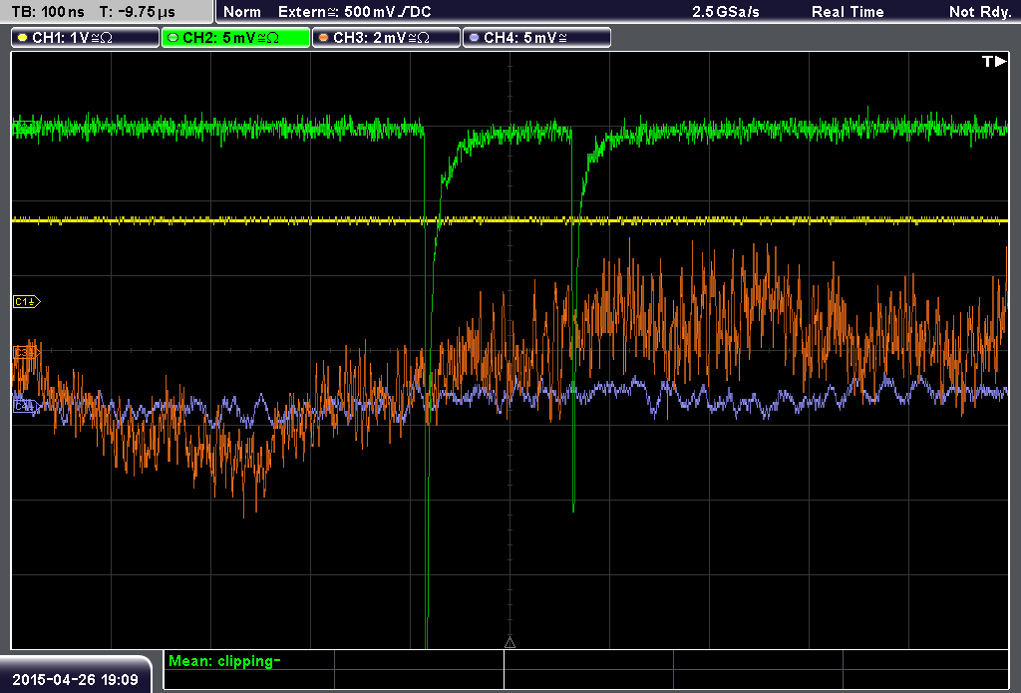The height and width of the screenshot is (693, 1021).
Task: Click the Mean: clipping- measurement result
Action: pos(224,661)
